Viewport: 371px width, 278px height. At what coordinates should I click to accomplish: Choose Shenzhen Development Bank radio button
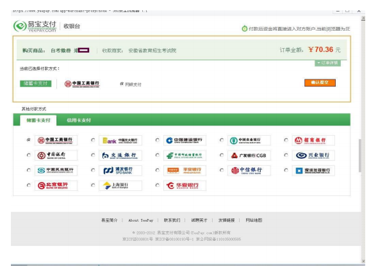coord(286,170)
